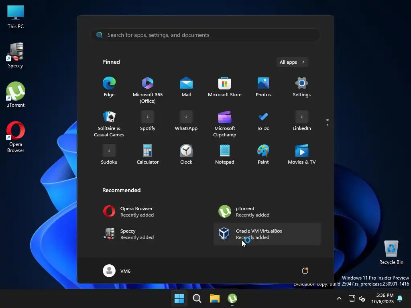Launch the Photos app
Screen dimensions: 411x308
tap(263, 88)
